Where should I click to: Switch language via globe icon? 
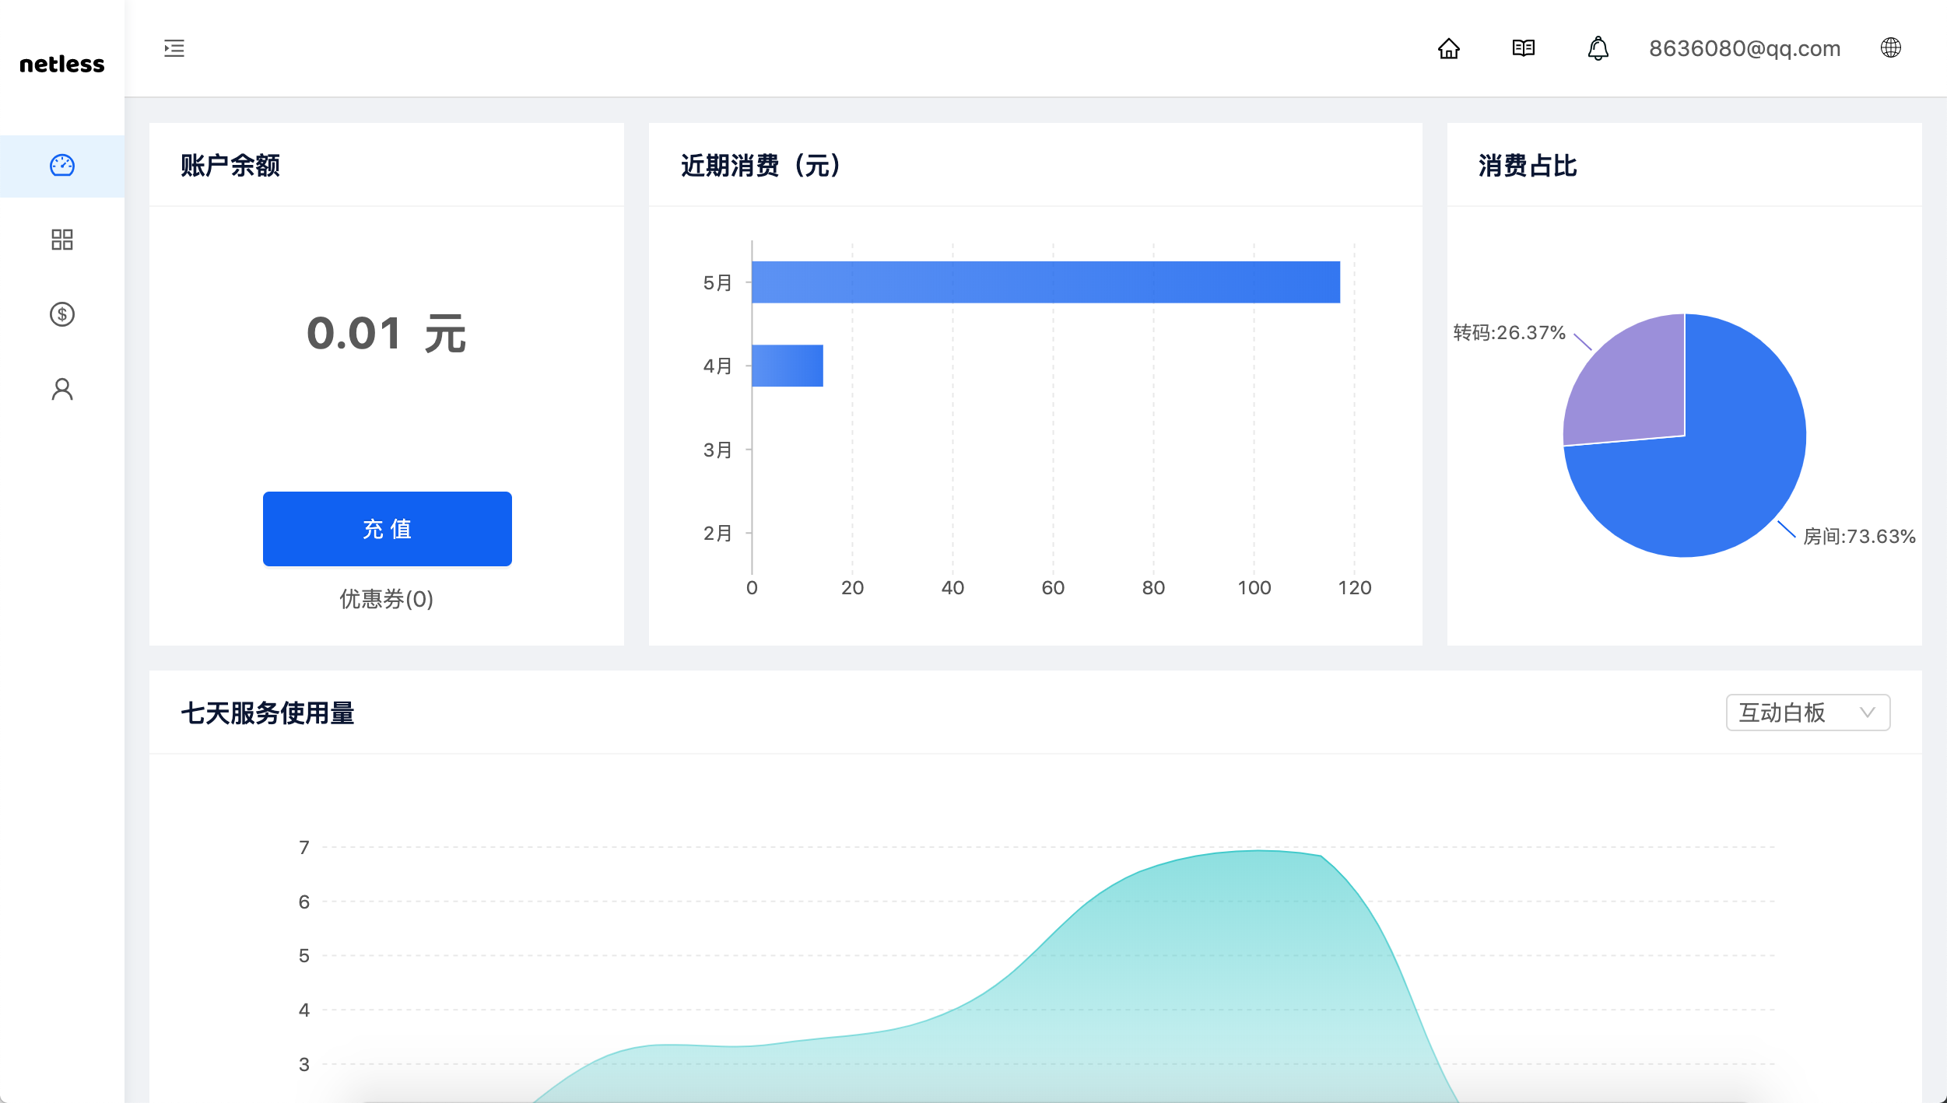(1890, 48)
